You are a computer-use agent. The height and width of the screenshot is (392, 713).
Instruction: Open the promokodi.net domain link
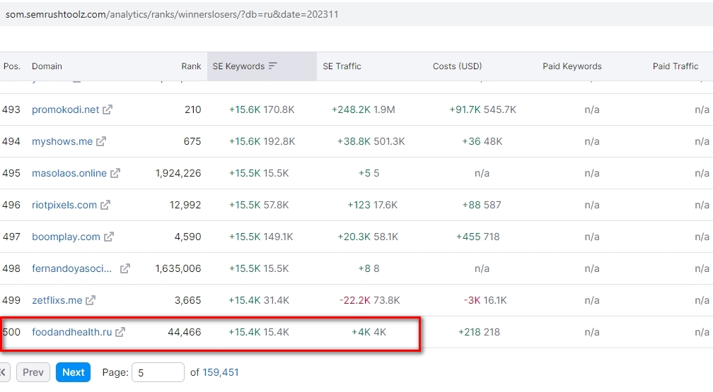(65, 110)
